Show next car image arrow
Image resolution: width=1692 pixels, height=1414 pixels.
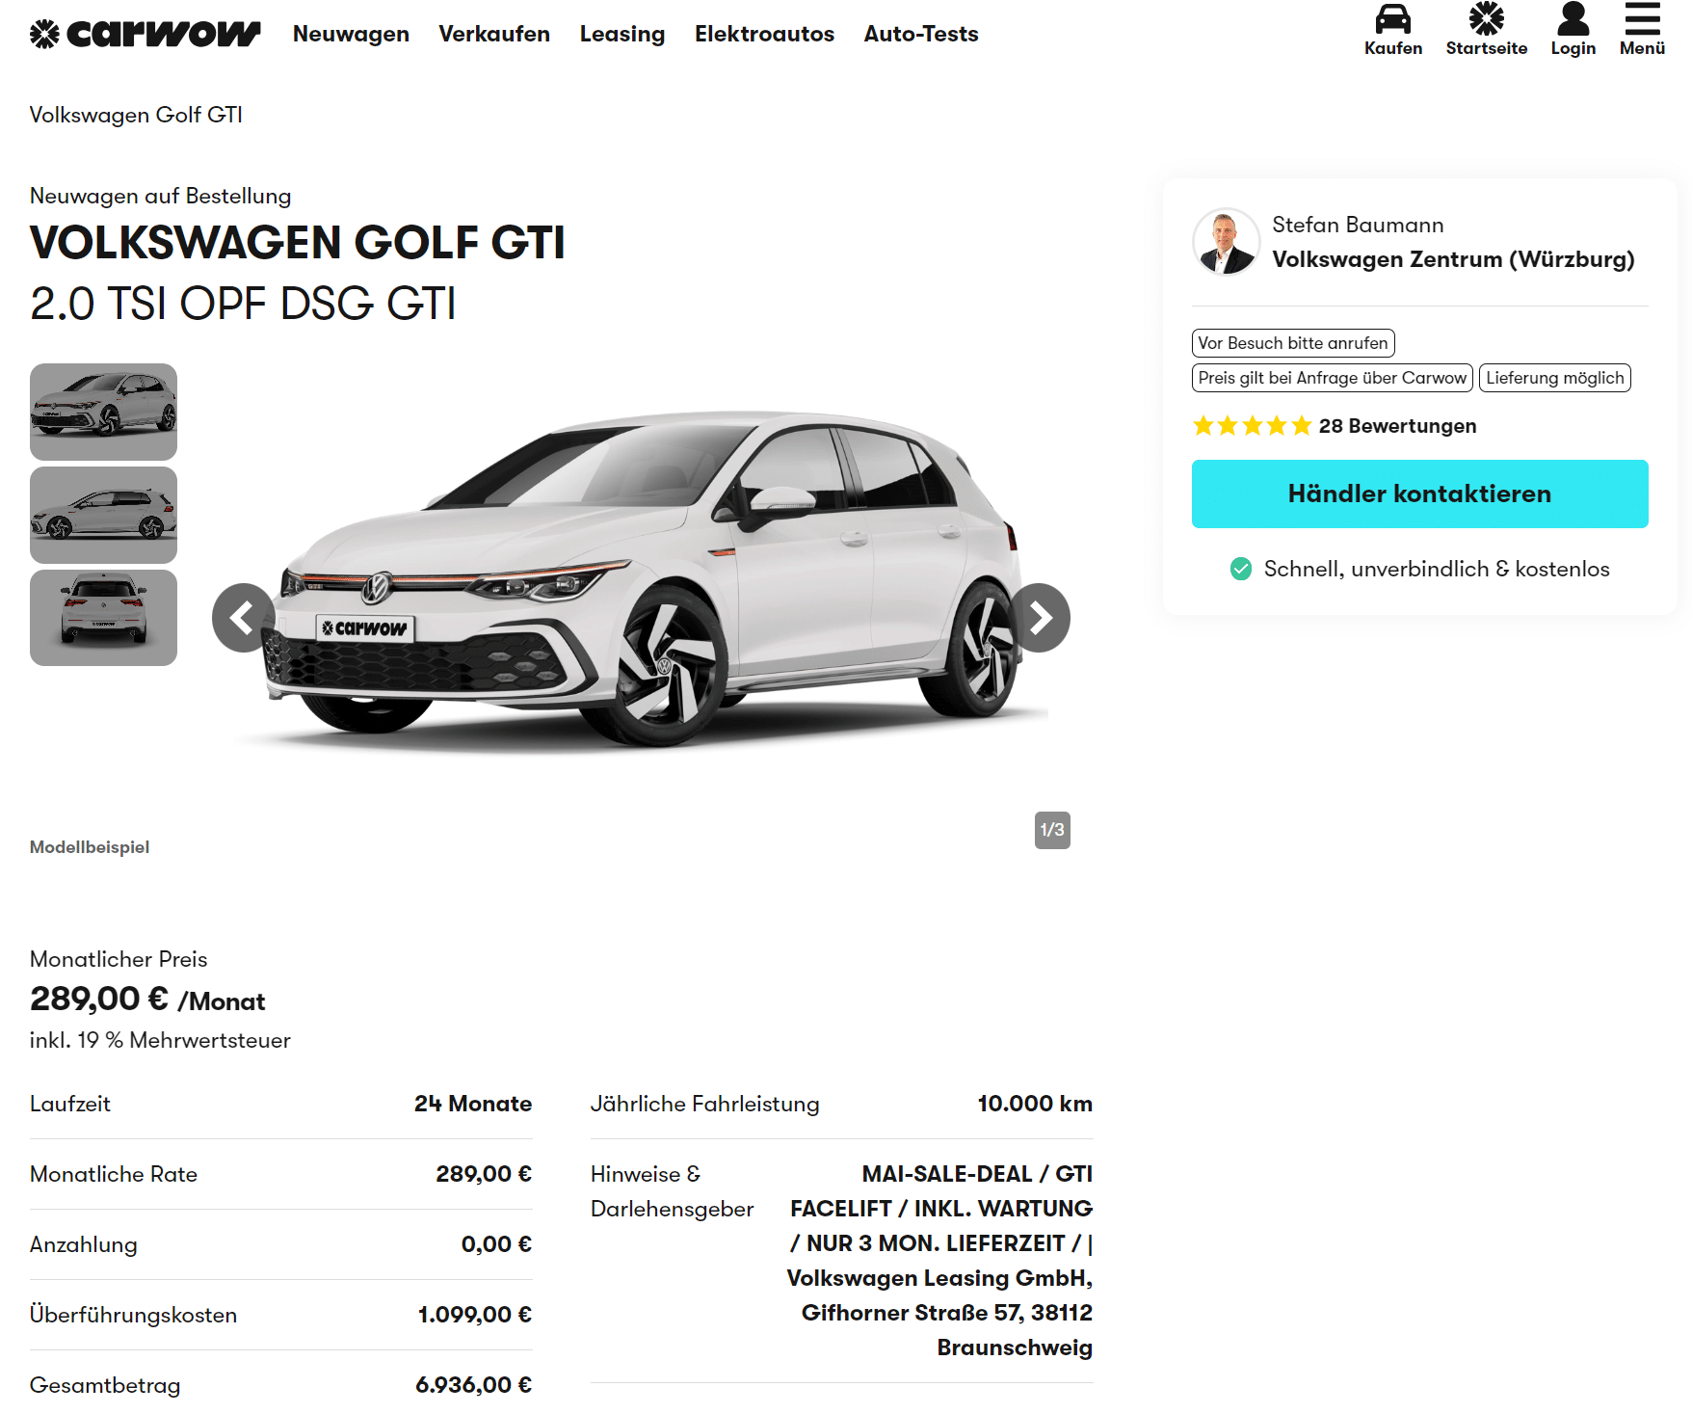tap(1039, 618)
